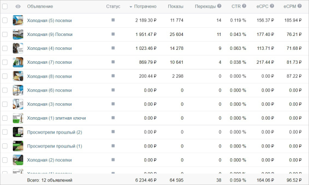
Task: Click thumbnail of Просмотрели прошлый (1)
Action: click(18, 146)
